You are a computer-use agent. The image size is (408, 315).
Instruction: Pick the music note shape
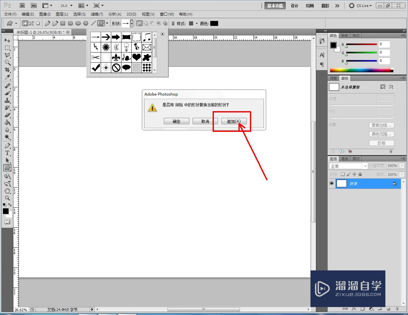(x=147, y=37)
